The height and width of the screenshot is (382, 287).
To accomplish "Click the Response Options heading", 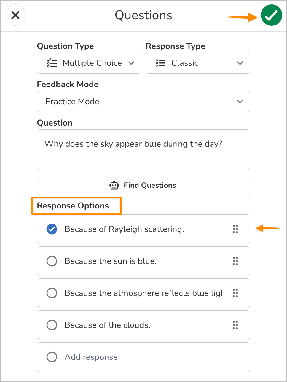I will (x=73, y=206).
